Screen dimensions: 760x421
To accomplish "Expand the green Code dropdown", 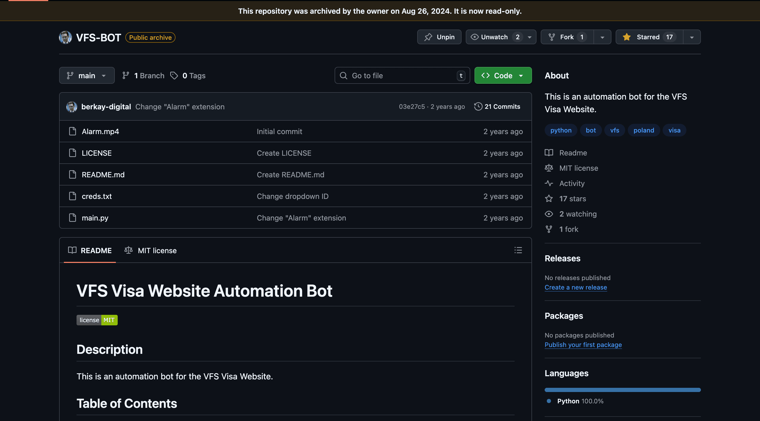I will 521,75.
